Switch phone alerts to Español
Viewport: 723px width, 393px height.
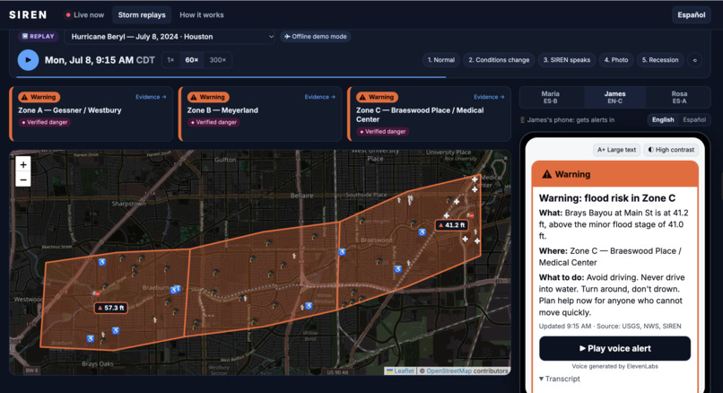(x=694, y=120)
